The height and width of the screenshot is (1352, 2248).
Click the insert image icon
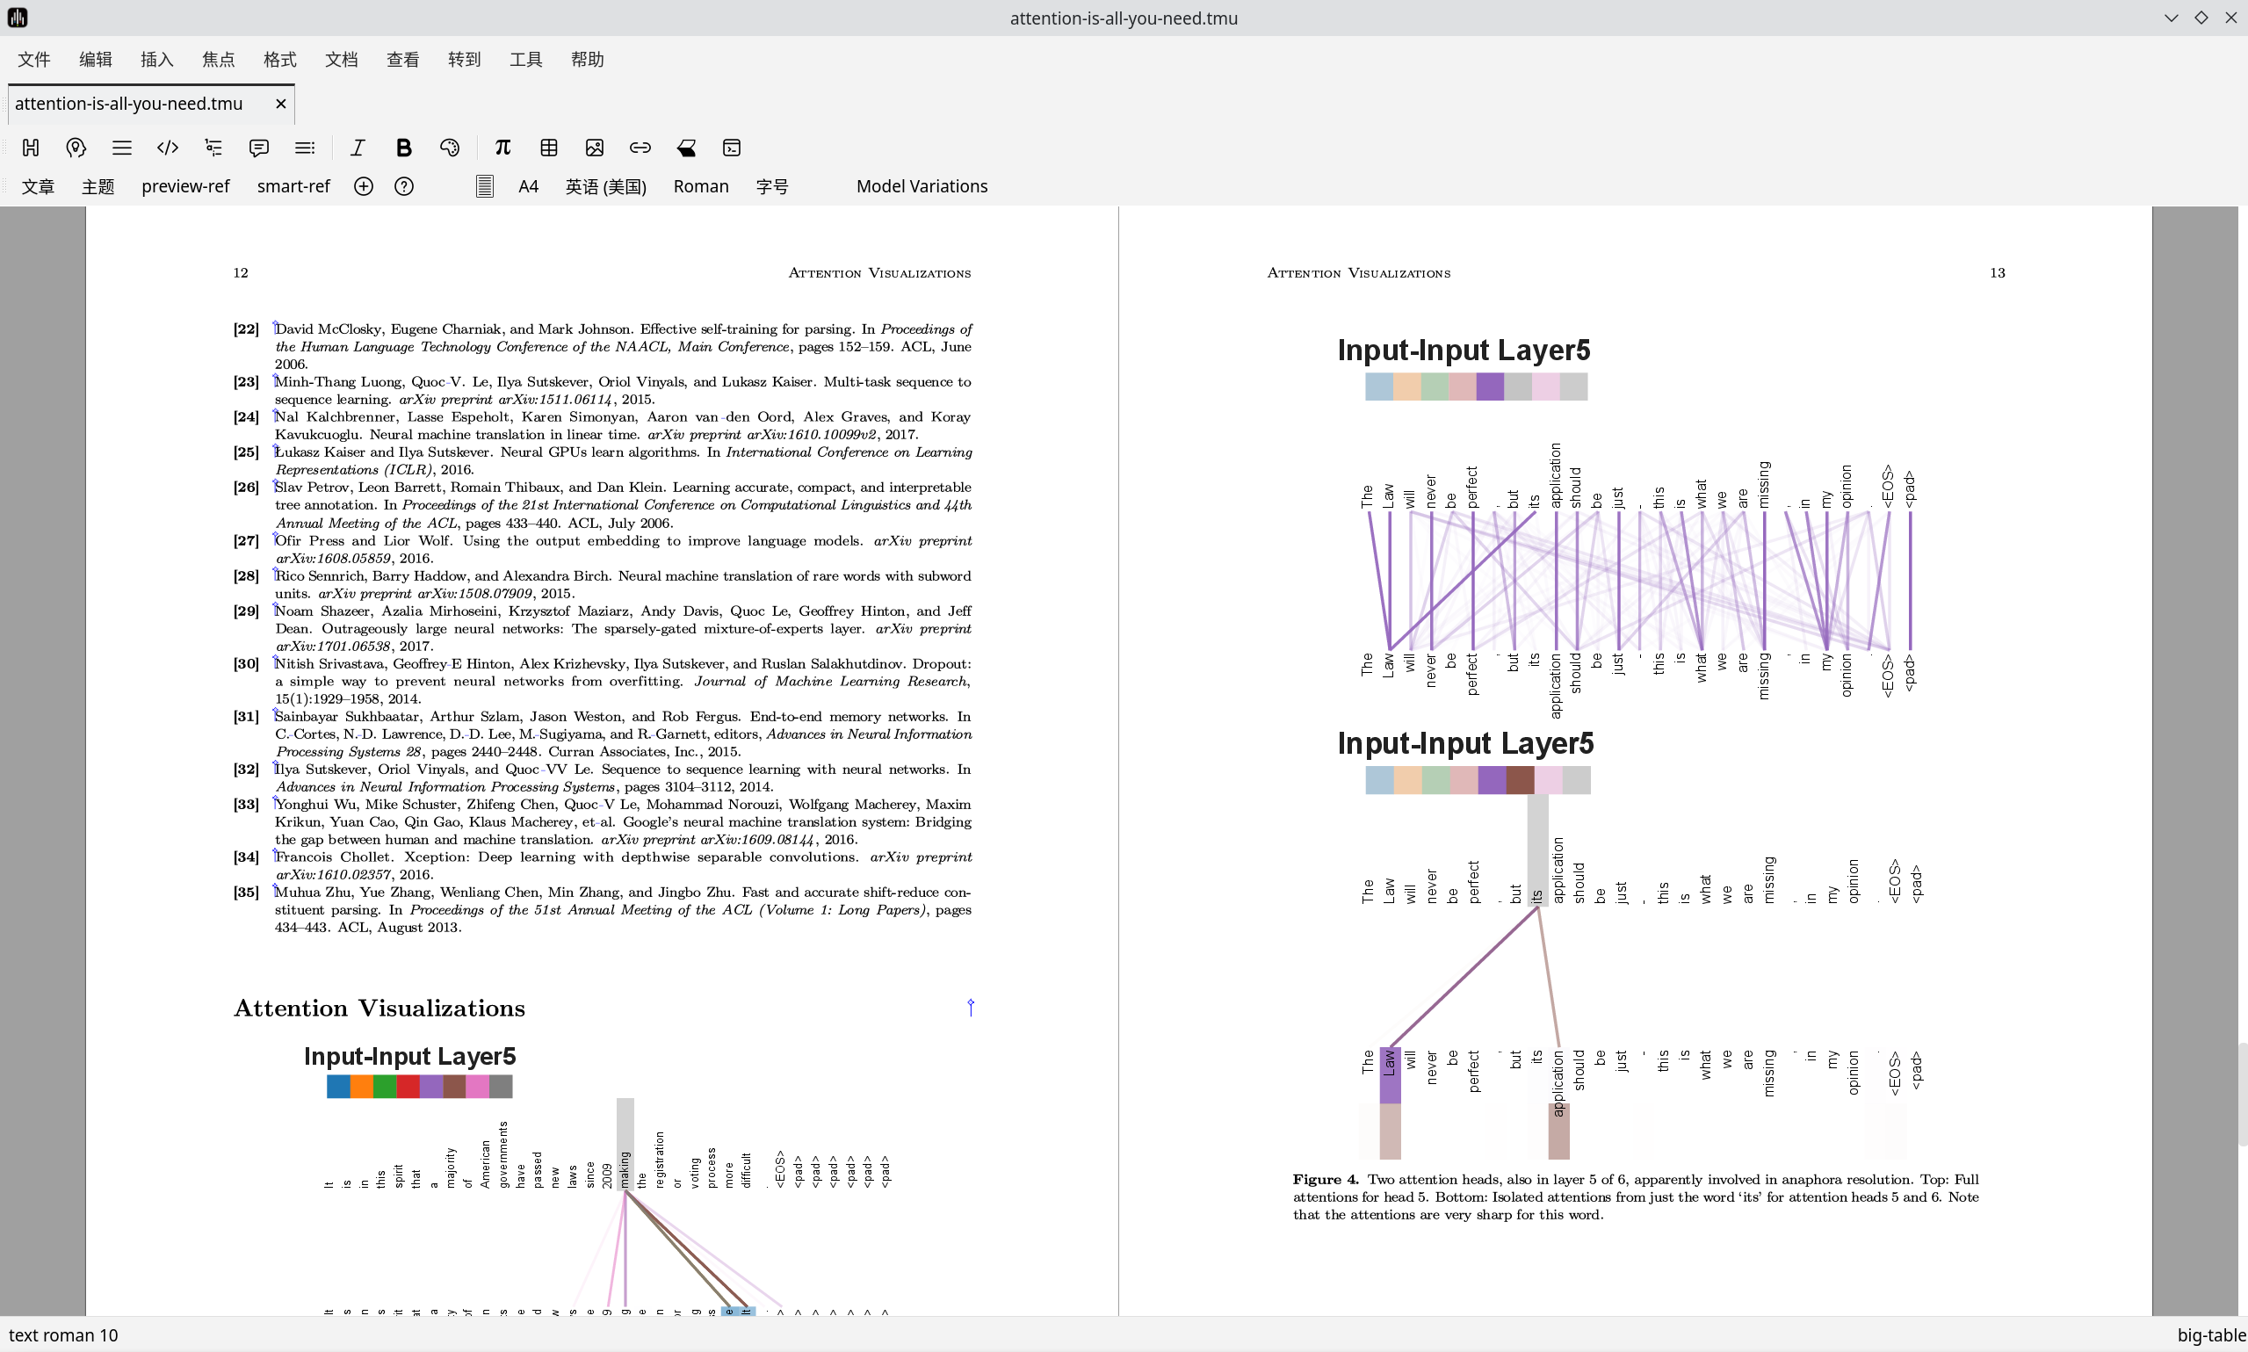click(x=595, y=148)
